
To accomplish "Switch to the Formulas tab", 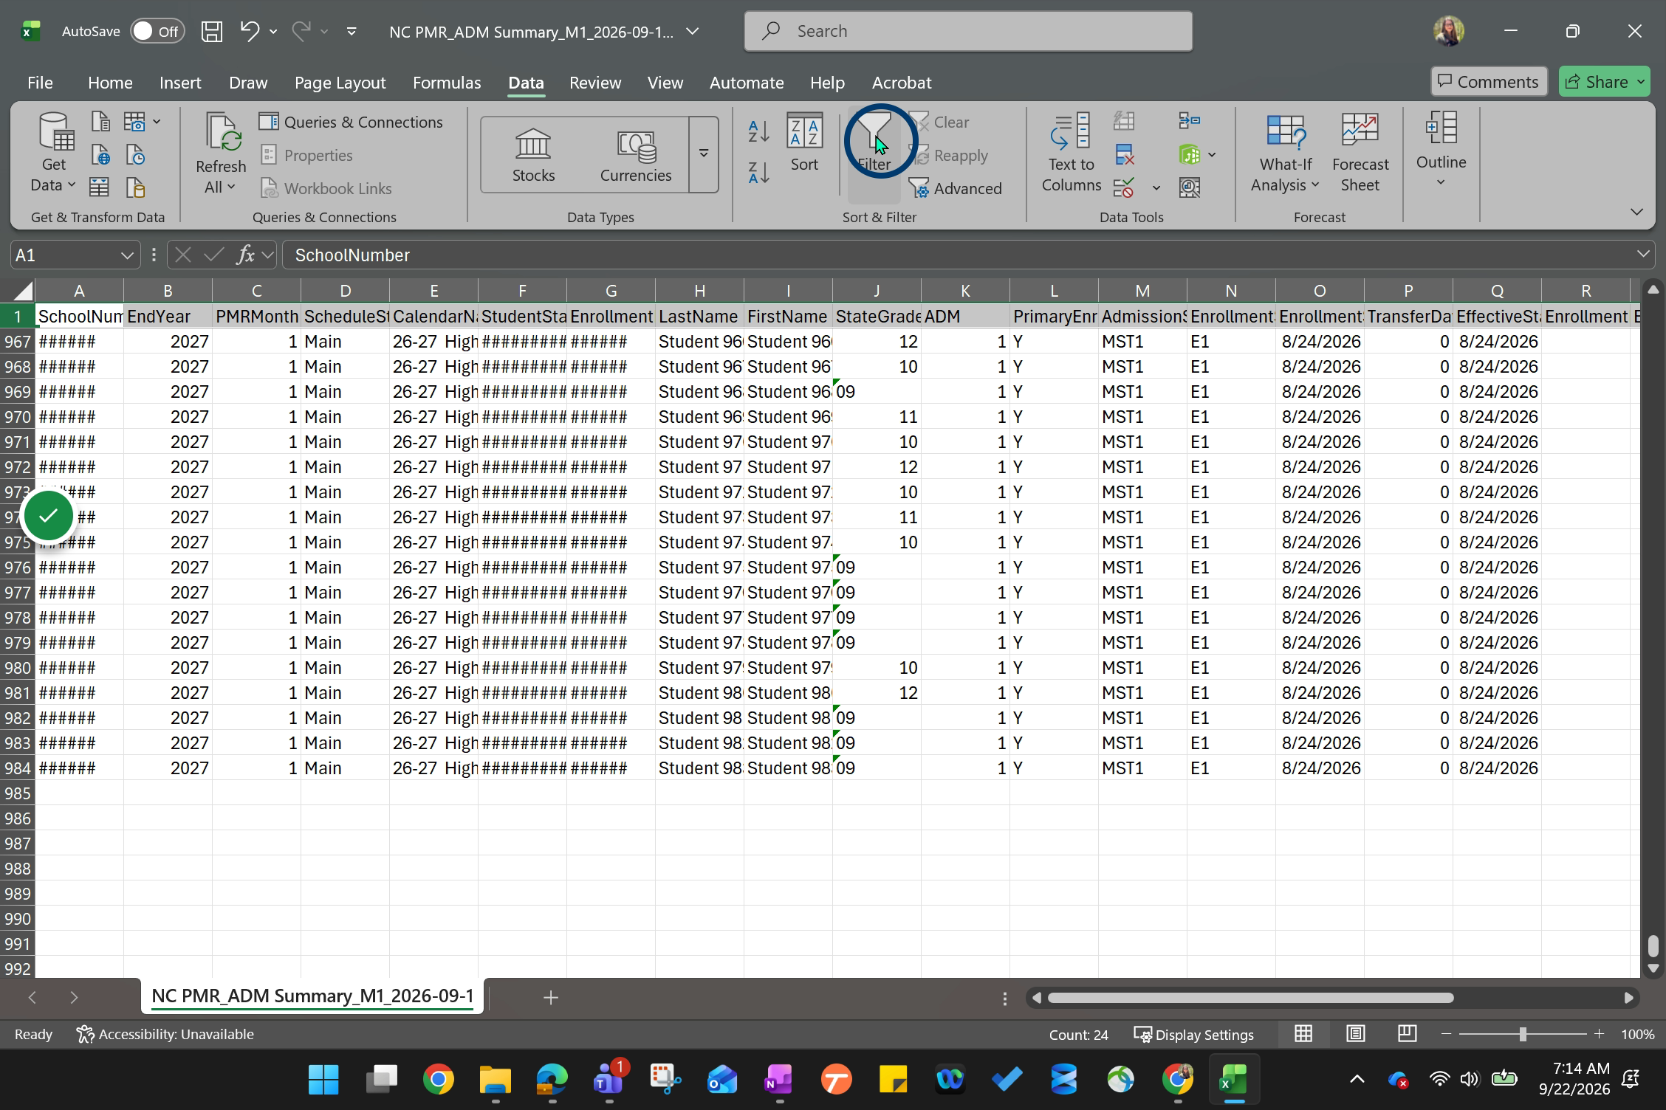I will pos(447,83).
